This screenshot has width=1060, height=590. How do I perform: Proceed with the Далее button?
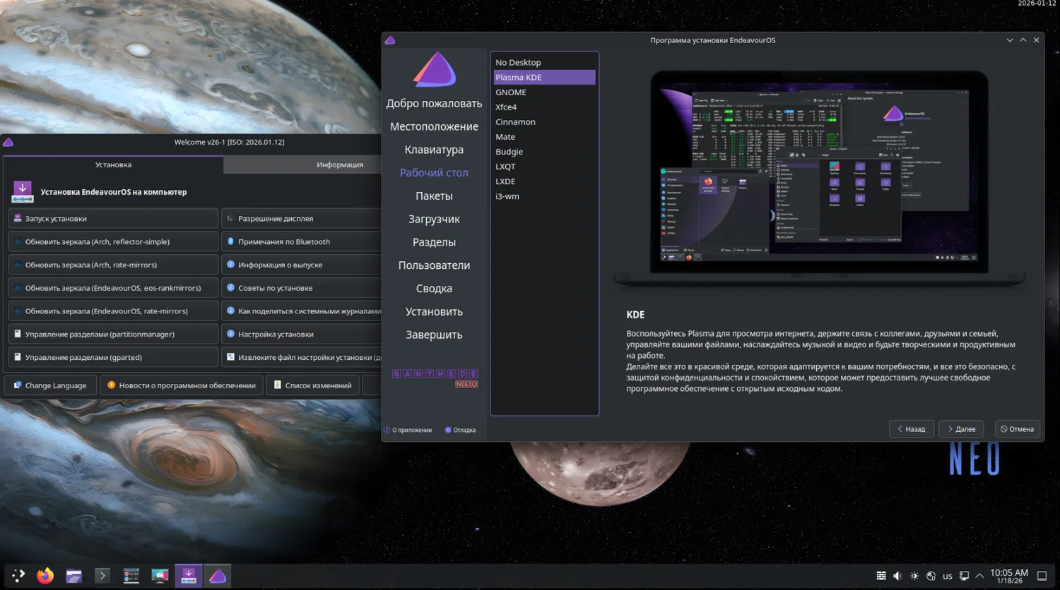click(961, 428)
